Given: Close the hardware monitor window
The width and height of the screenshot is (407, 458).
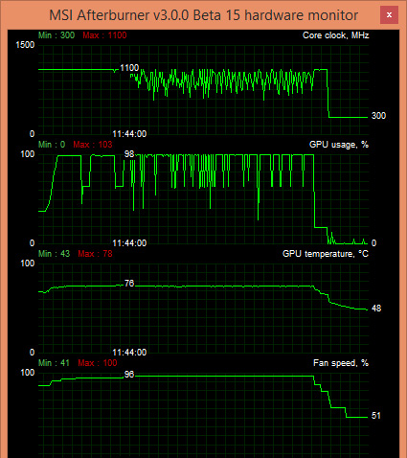Looking at the screenshot, I should 389,14.
